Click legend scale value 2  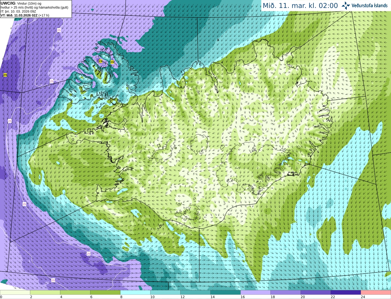point(31,297)
